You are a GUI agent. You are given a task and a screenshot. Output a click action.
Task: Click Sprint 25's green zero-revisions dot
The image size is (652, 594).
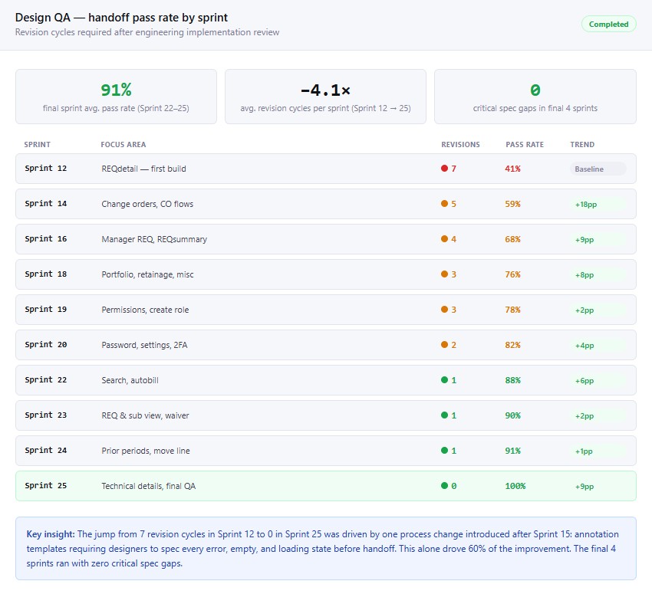pyautogui.click(x=444, y=486)
